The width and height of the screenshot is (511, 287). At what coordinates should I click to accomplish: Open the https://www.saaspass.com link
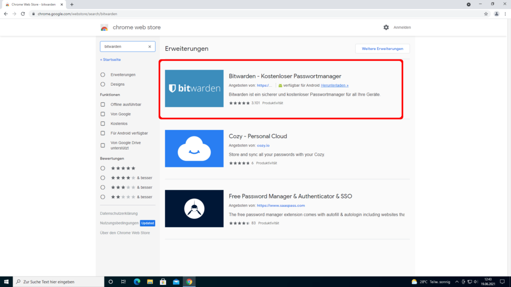[280, 206]
